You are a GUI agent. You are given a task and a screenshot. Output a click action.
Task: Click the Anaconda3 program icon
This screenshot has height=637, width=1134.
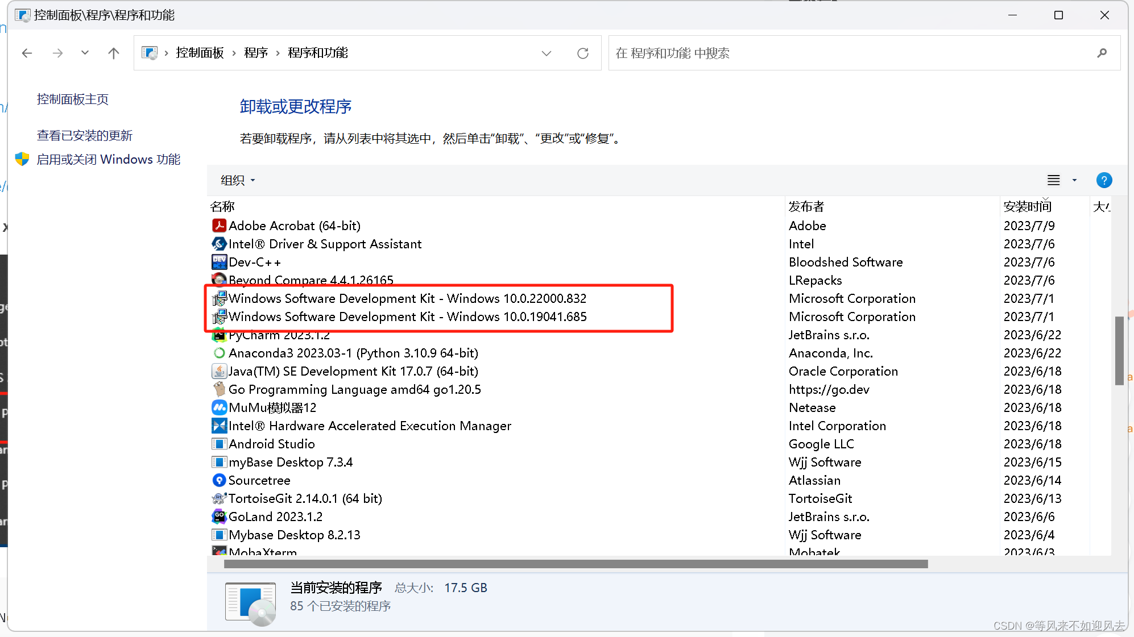[x=219, y=353]
